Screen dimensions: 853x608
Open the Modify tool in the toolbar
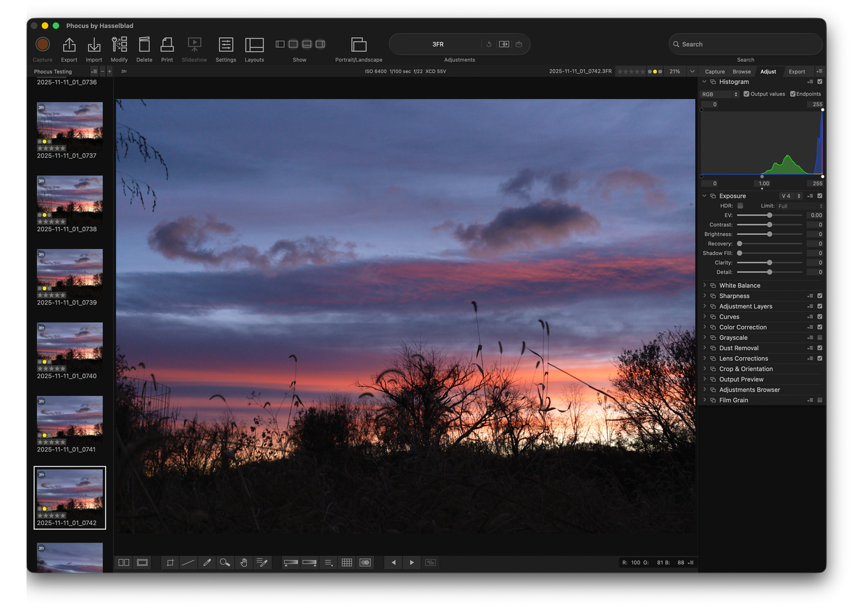click(x=119, y=44)
